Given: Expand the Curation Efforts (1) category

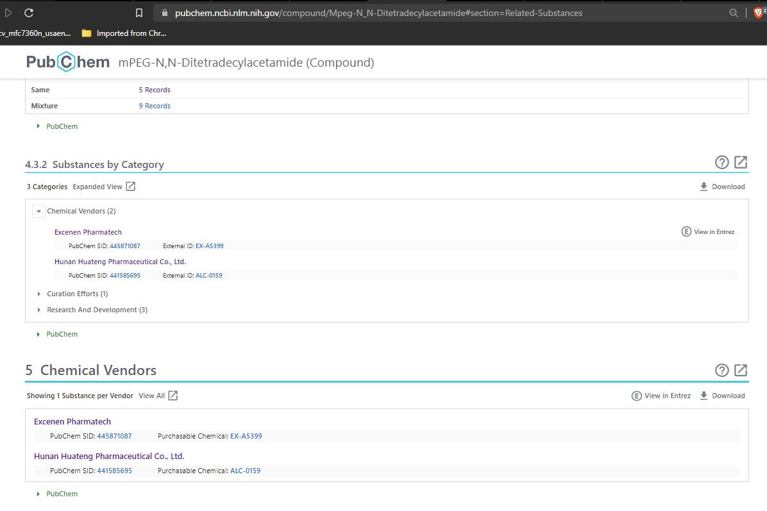Looking at the screenshot, I should (x=38, y=294).
